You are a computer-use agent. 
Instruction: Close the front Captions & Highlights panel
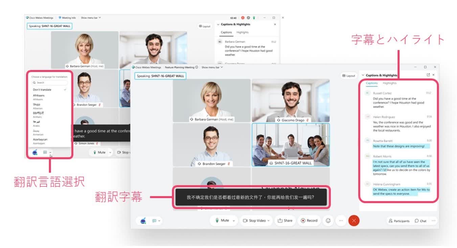click(x=433, y=75)
